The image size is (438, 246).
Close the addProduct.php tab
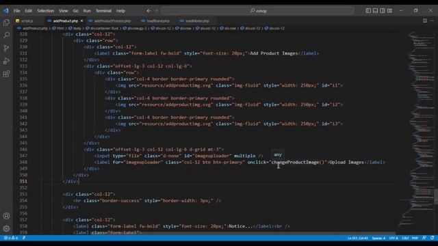coord(81,21)
